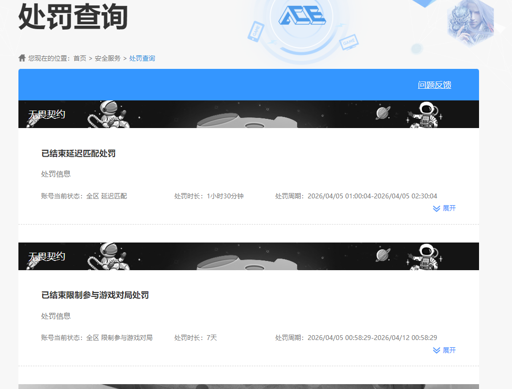
Task: Click period ending 2026/04/05 02:30:04
Action: click(356, 196)
